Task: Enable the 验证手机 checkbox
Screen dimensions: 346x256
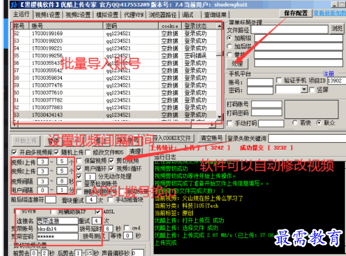Action: pos(279,80)
